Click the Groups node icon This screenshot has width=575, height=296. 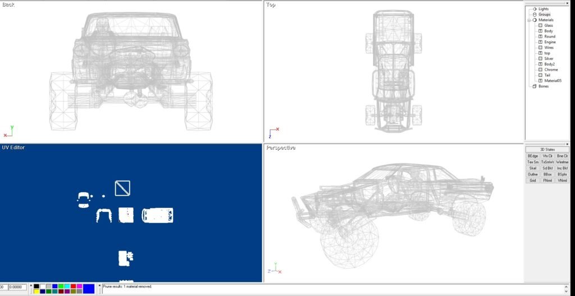534,15
